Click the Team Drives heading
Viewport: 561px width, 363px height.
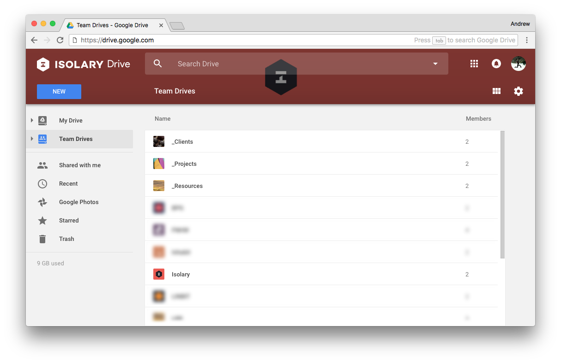tap(175, 91)
